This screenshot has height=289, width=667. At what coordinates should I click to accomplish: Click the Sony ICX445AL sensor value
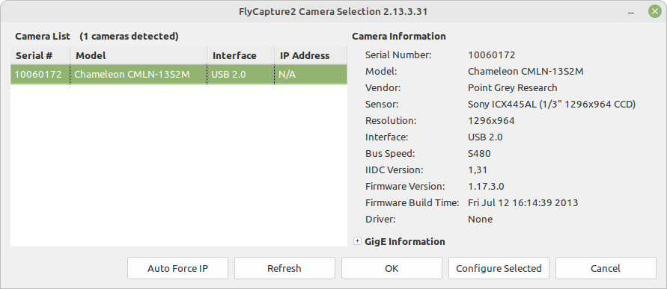pyautogui.click(x=552, y=104)
